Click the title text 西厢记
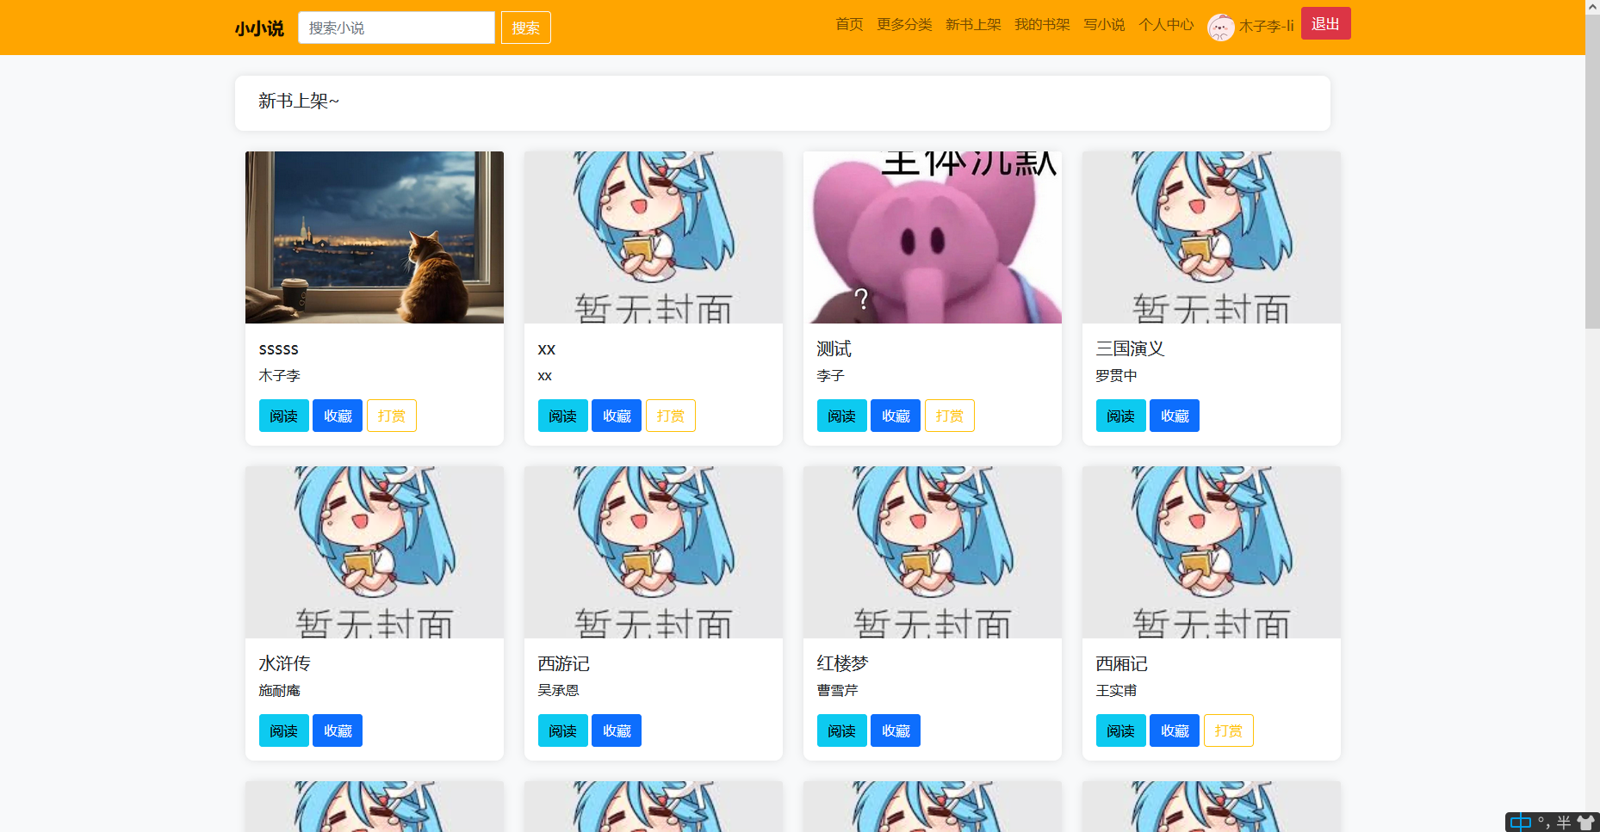Viewport: 1600px width, 832px height. pyautogui.click(x=1121, y=663)
